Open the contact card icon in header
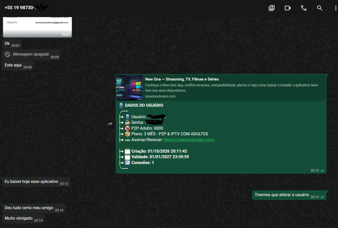 coord(272,8)
